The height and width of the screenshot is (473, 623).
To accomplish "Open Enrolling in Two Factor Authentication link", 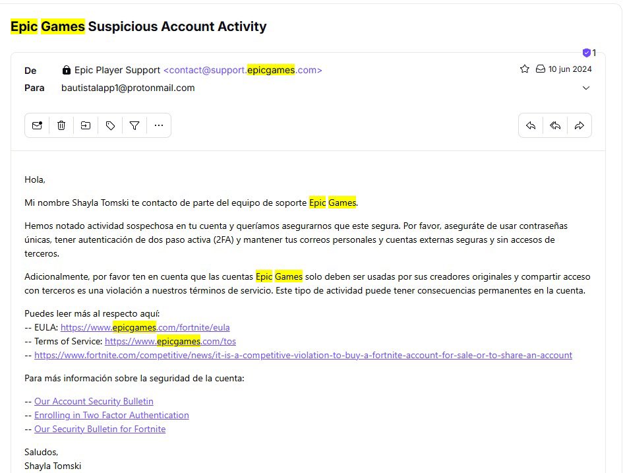I will (x=111, y=416).
